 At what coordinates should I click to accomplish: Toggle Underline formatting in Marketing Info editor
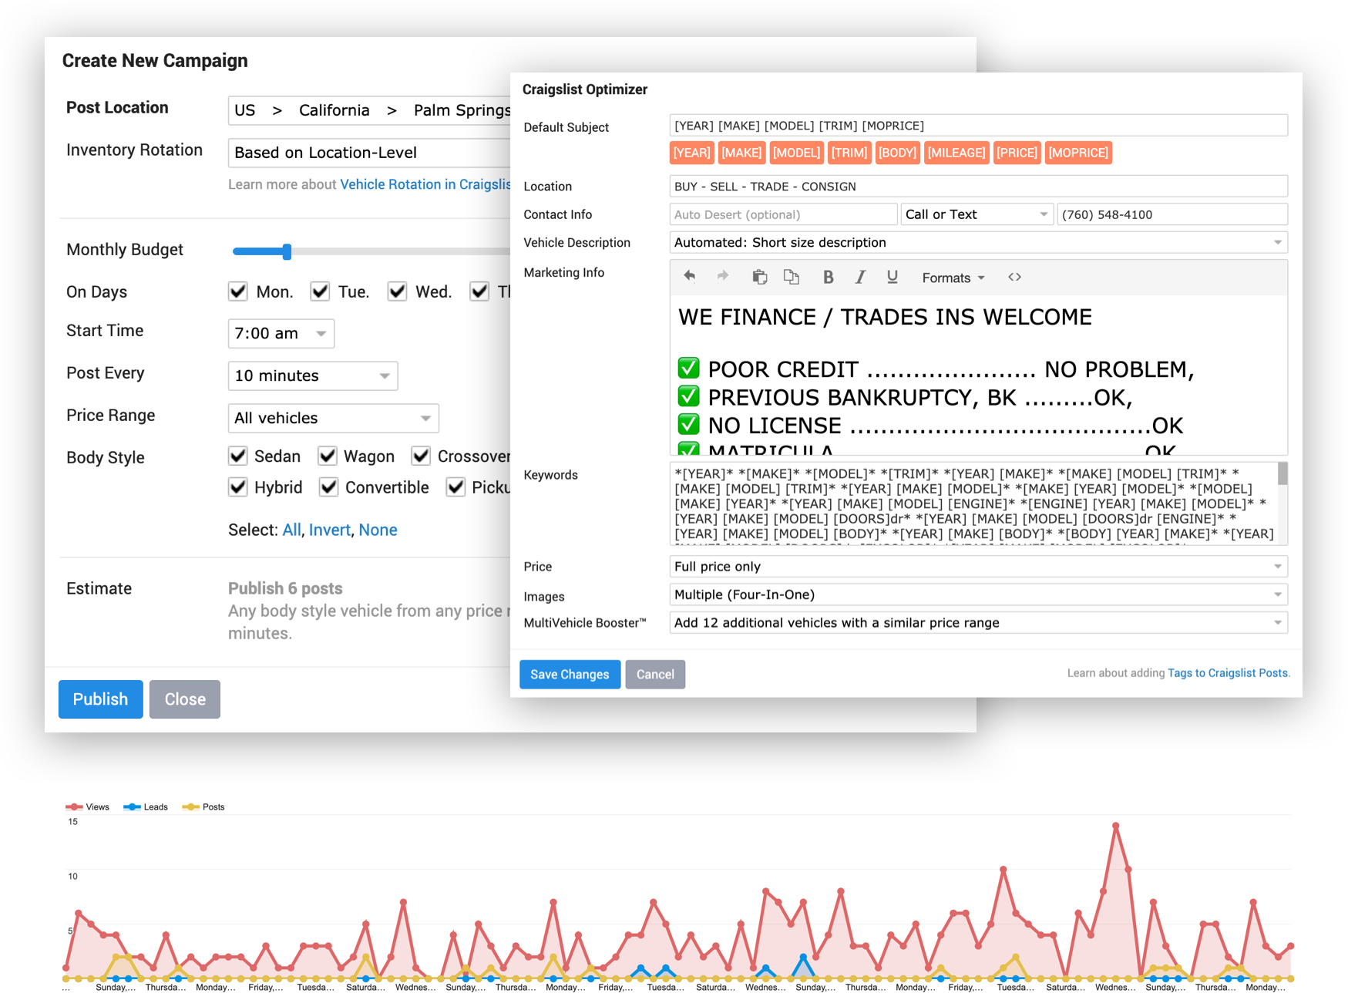click(x=892, y=277)
